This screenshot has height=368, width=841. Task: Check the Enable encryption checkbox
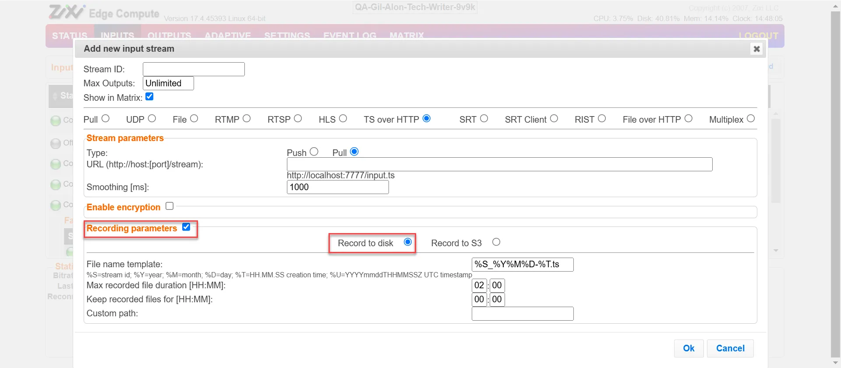(x=170, y=206)
